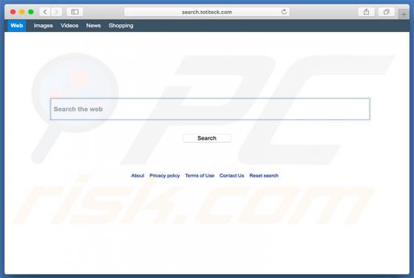Viewport: 414px width, 278px height.
Task: Reload the page using the refresh icon
Action: pos(284,12)
